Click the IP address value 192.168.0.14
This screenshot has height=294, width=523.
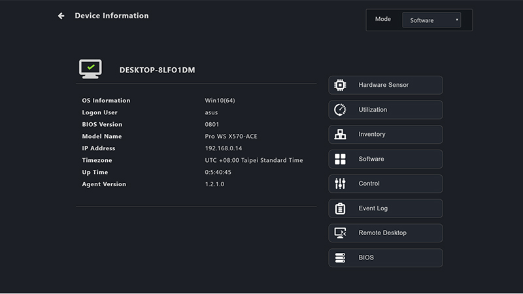coord(223,148)
